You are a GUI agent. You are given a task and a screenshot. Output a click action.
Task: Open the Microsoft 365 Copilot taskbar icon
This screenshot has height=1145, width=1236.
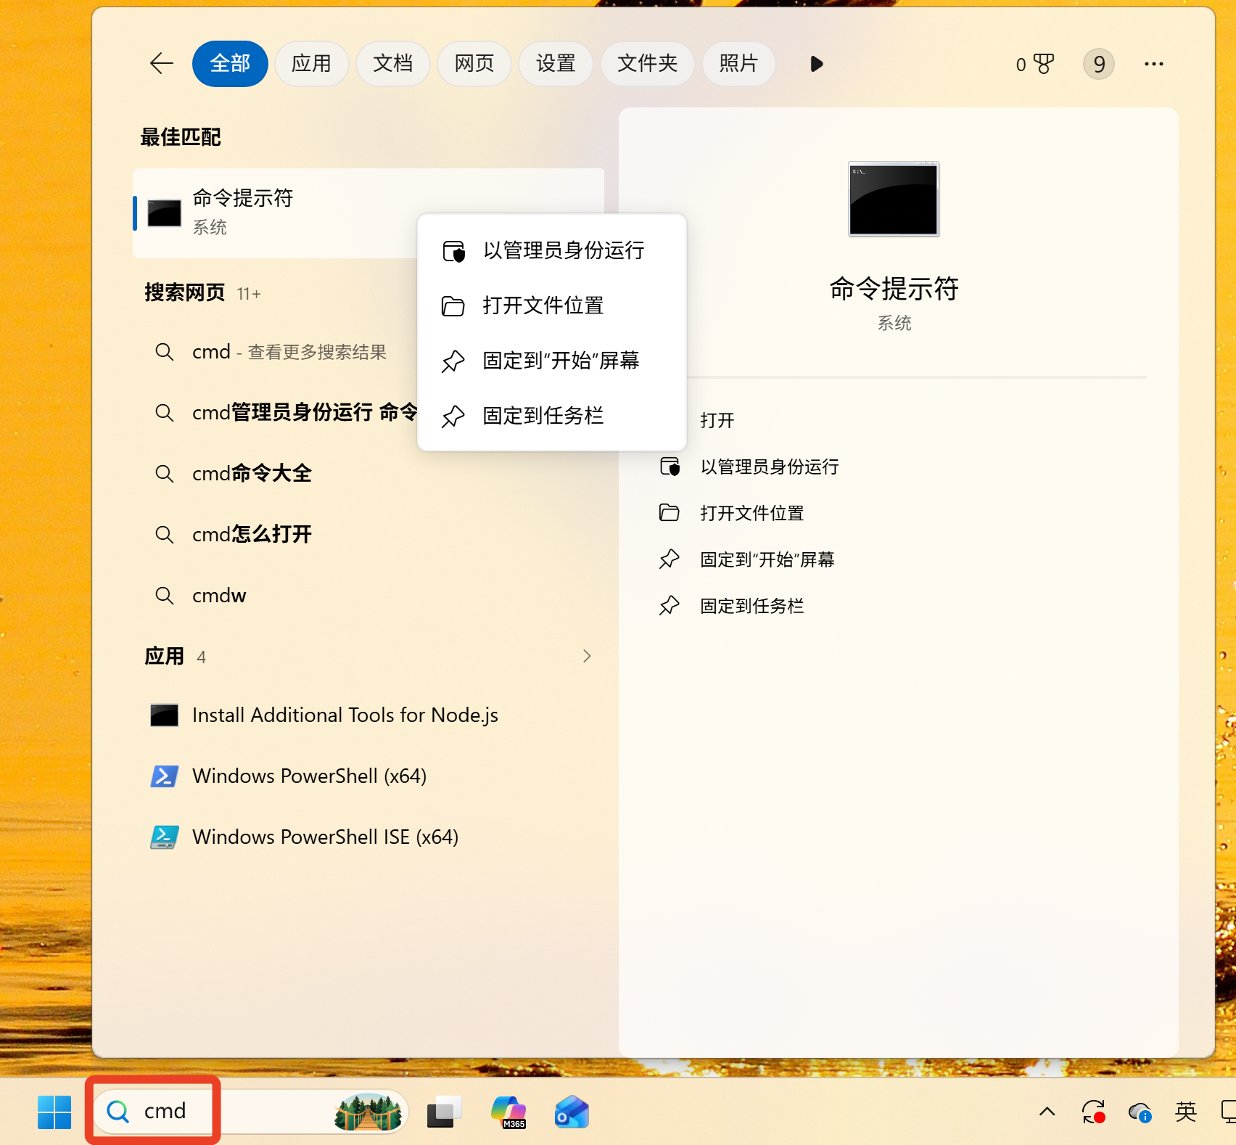pos(508,1112)
